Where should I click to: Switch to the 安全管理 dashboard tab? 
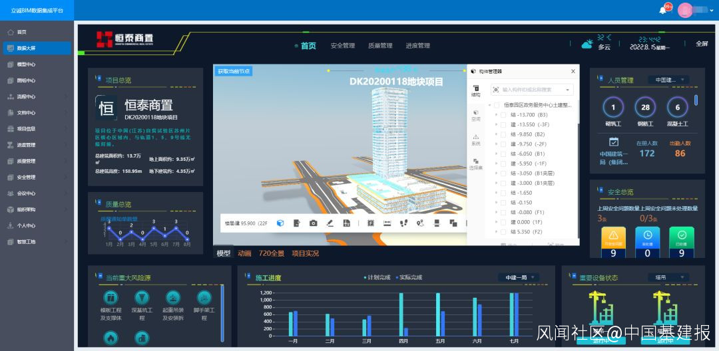click(343, 46)
